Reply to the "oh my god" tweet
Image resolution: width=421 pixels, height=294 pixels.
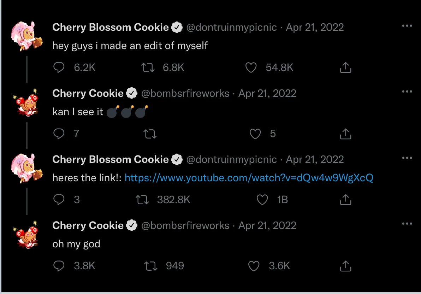(x=59, y=266)
